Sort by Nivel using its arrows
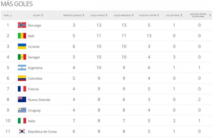Viewport: 213px width, 139px height. tap(11, 15)
